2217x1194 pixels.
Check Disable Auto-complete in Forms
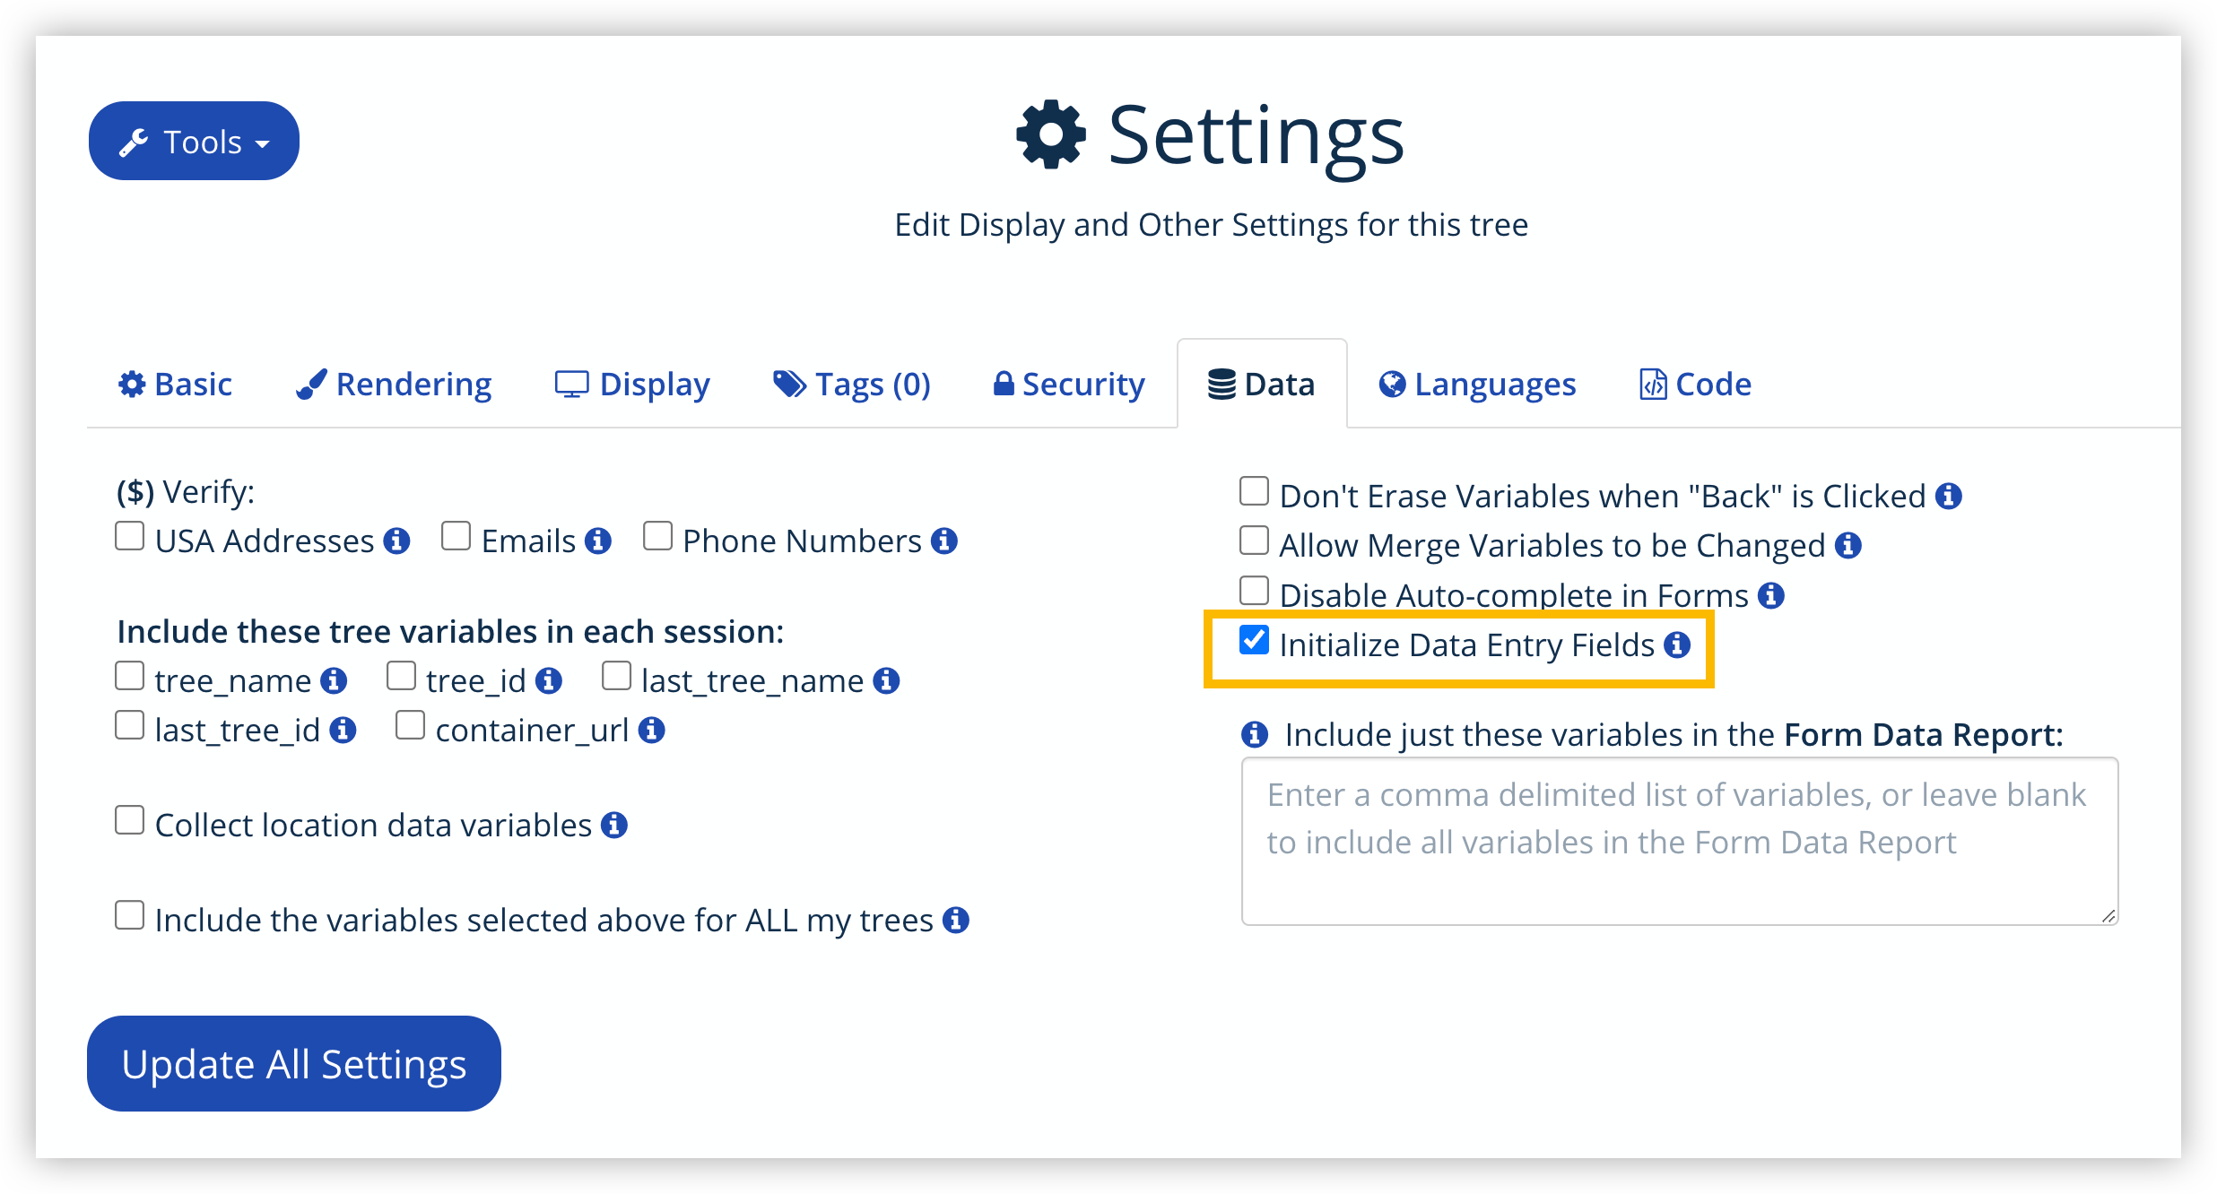[x=1254, y=590]
